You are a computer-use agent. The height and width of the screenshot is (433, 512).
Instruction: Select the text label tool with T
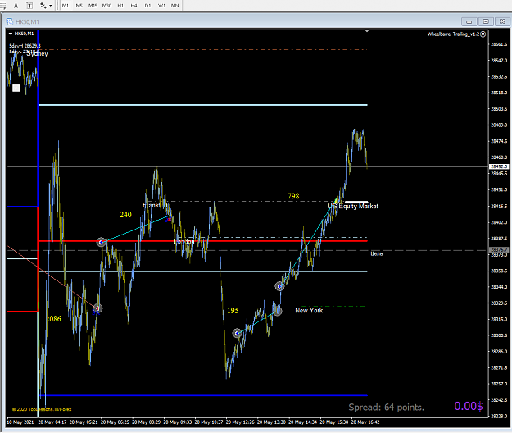[x=29, y=5]
